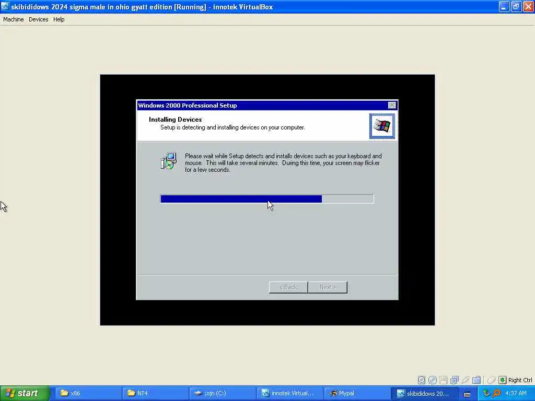Screen dimensions: 535x401
Task: Click the floppy disk indicator icon
Action: point(443,380)
